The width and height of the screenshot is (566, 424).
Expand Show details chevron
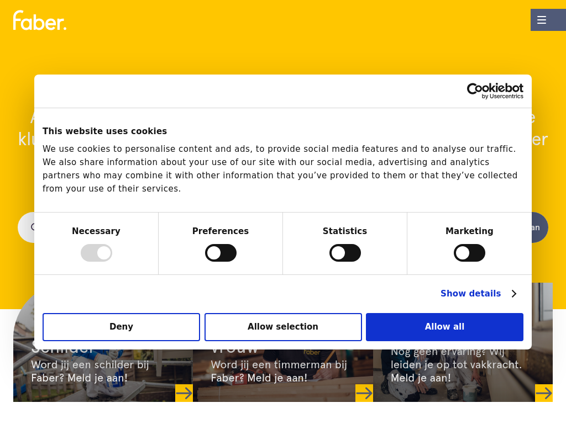[x=514, y=294]
